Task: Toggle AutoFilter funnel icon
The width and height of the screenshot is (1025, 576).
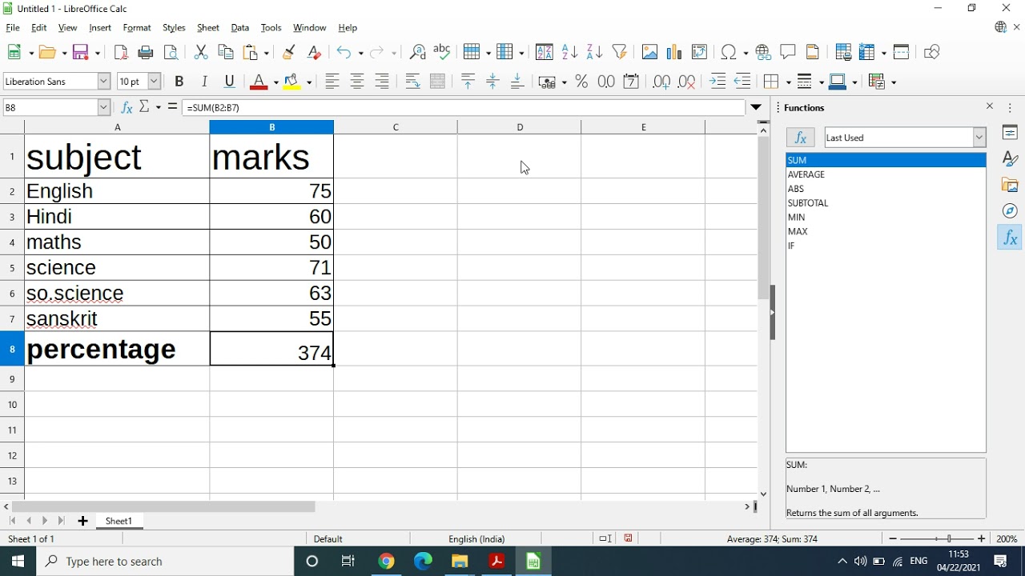Action: [x=619, y=52]
